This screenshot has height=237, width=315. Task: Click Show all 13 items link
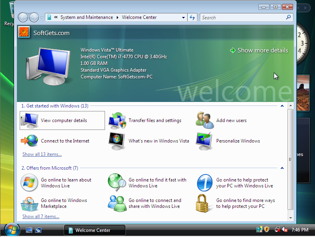(x=42, y=154)
